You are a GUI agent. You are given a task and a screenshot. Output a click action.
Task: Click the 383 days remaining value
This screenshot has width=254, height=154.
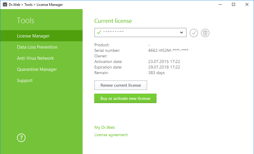(x=156, y=73)
